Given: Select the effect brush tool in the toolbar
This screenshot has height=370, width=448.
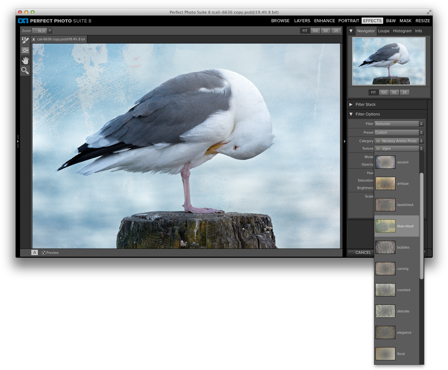Looking at the screenshot, I should [25, 40].
